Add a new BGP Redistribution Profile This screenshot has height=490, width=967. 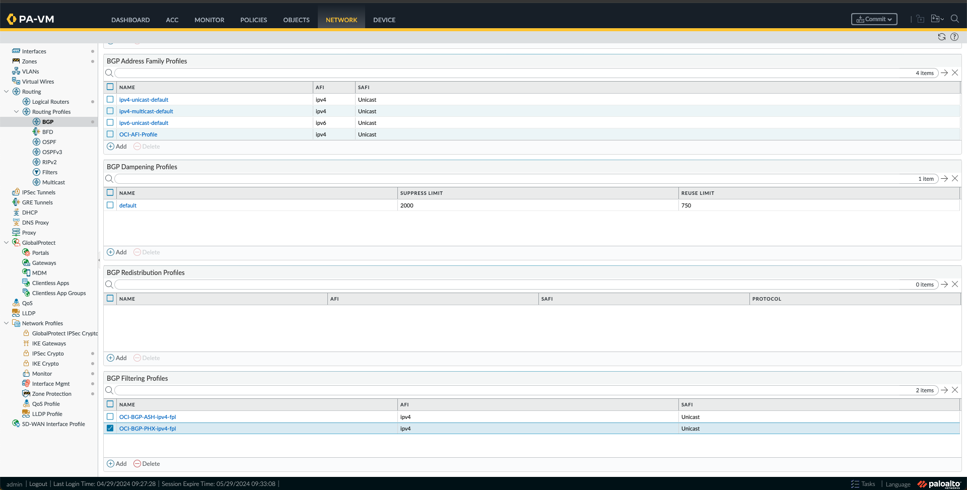click(116, 358)
